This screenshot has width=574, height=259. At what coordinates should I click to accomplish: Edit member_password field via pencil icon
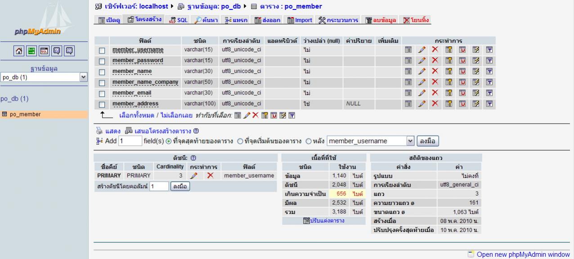(x=422, y=60)
